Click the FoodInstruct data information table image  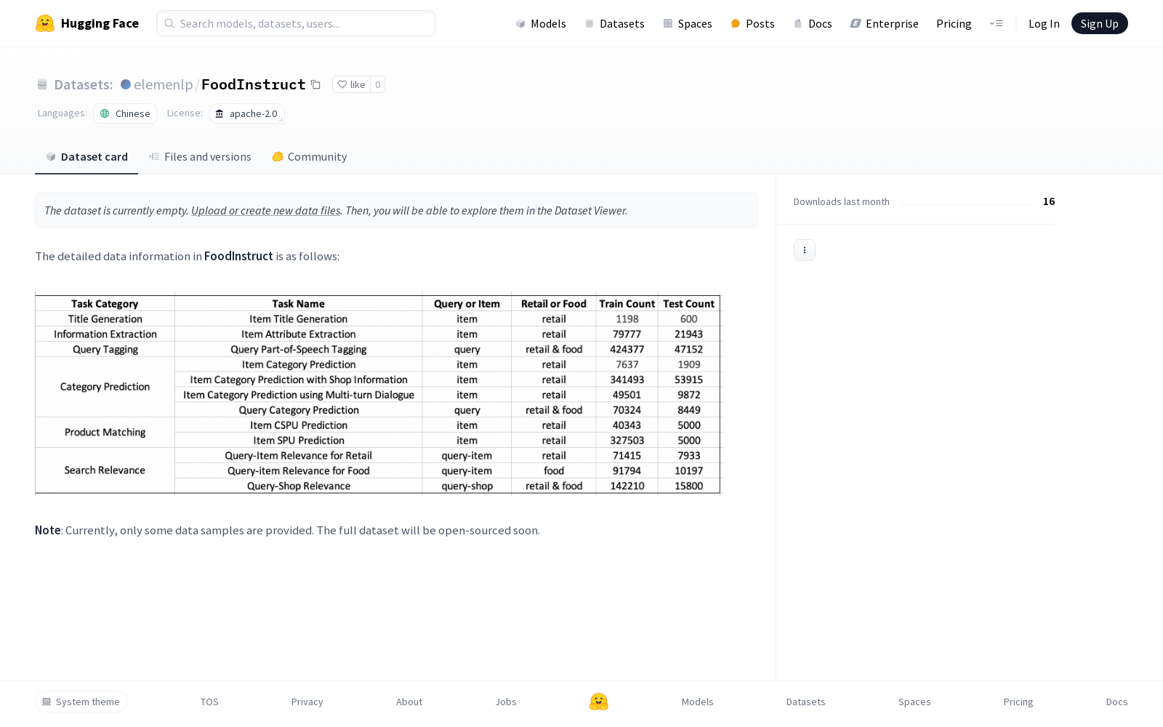point(378,394)
